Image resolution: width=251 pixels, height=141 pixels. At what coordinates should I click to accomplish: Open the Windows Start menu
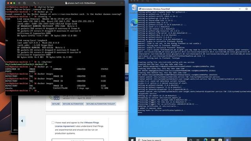pyautogui.click(x=132, y=140)
